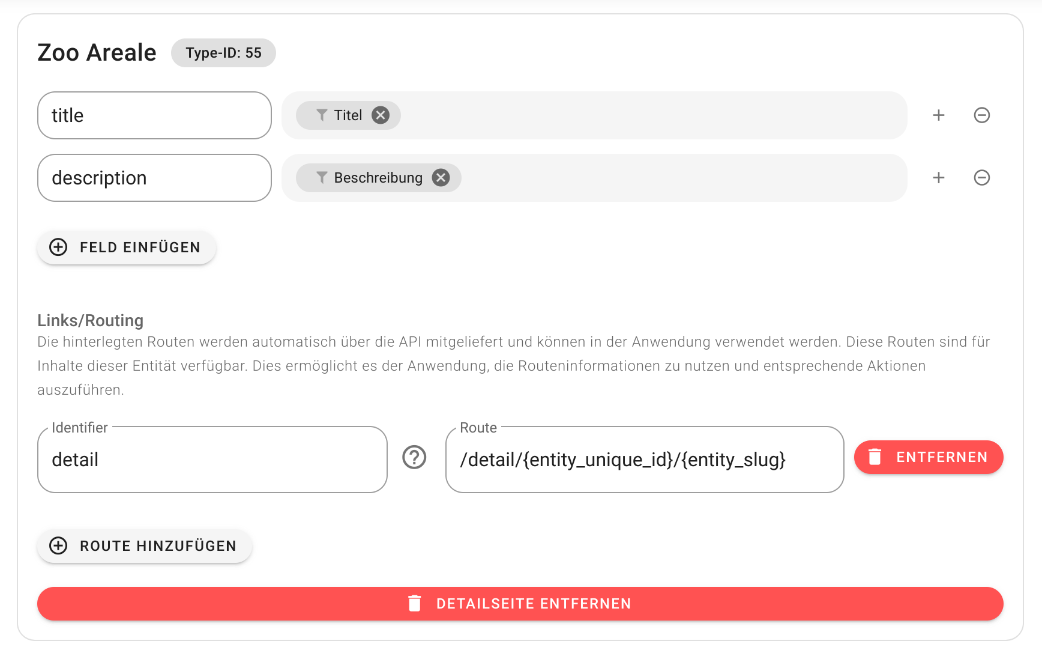Delete the description field with the minus icon

(982, 177)
